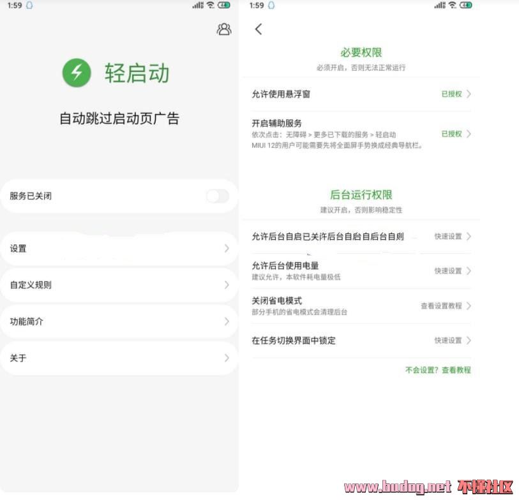Tap right screen WiFi status icon
The image size is (519, 500).
pos(452,5)
